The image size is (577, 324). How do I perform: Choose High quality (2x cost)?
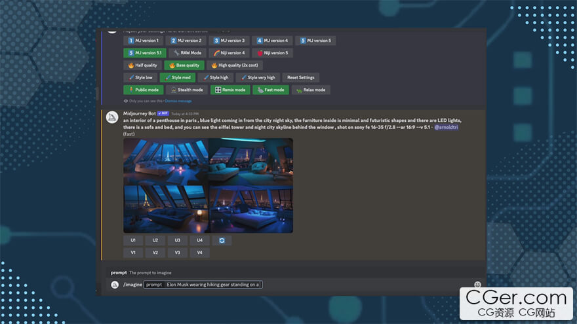click(235, 65)
